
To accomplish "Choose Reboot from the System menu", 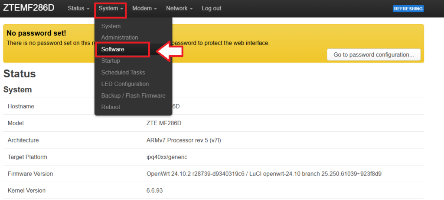I will point(111,107).
